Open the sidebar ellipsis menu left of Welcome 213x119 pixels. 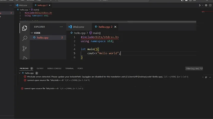pyautogui.click(x=11, y=5)
